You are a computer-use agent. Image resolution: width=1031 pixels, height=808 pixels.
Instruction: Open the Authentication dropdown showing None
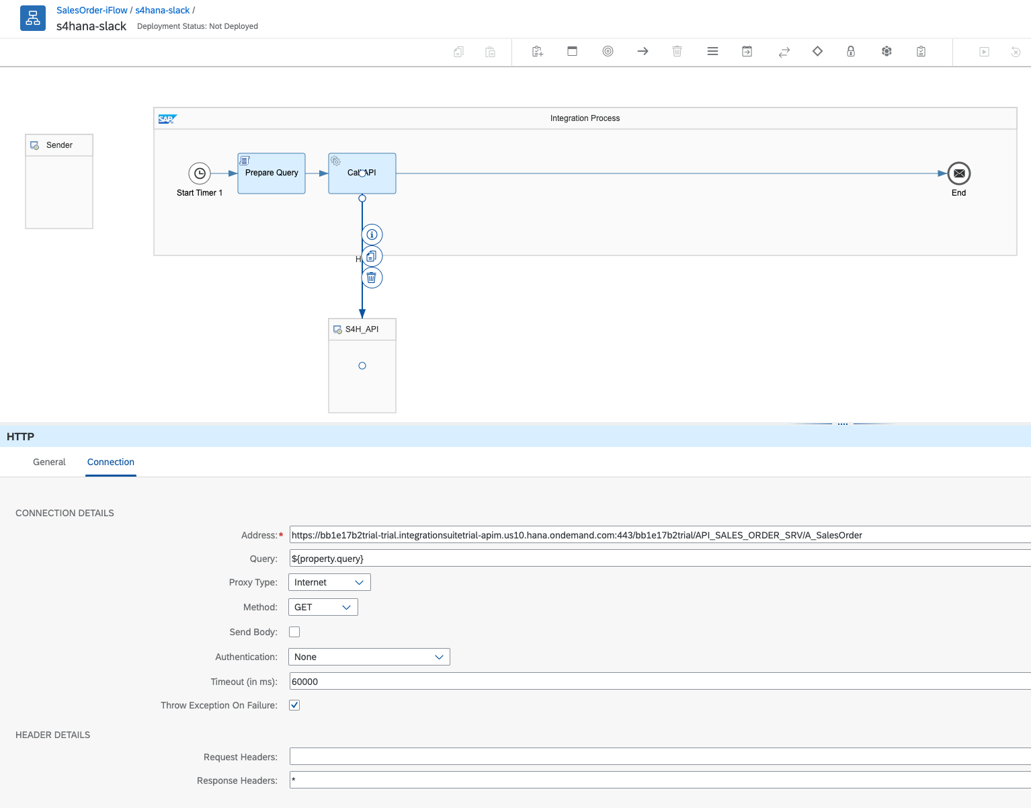click(369, 657)
